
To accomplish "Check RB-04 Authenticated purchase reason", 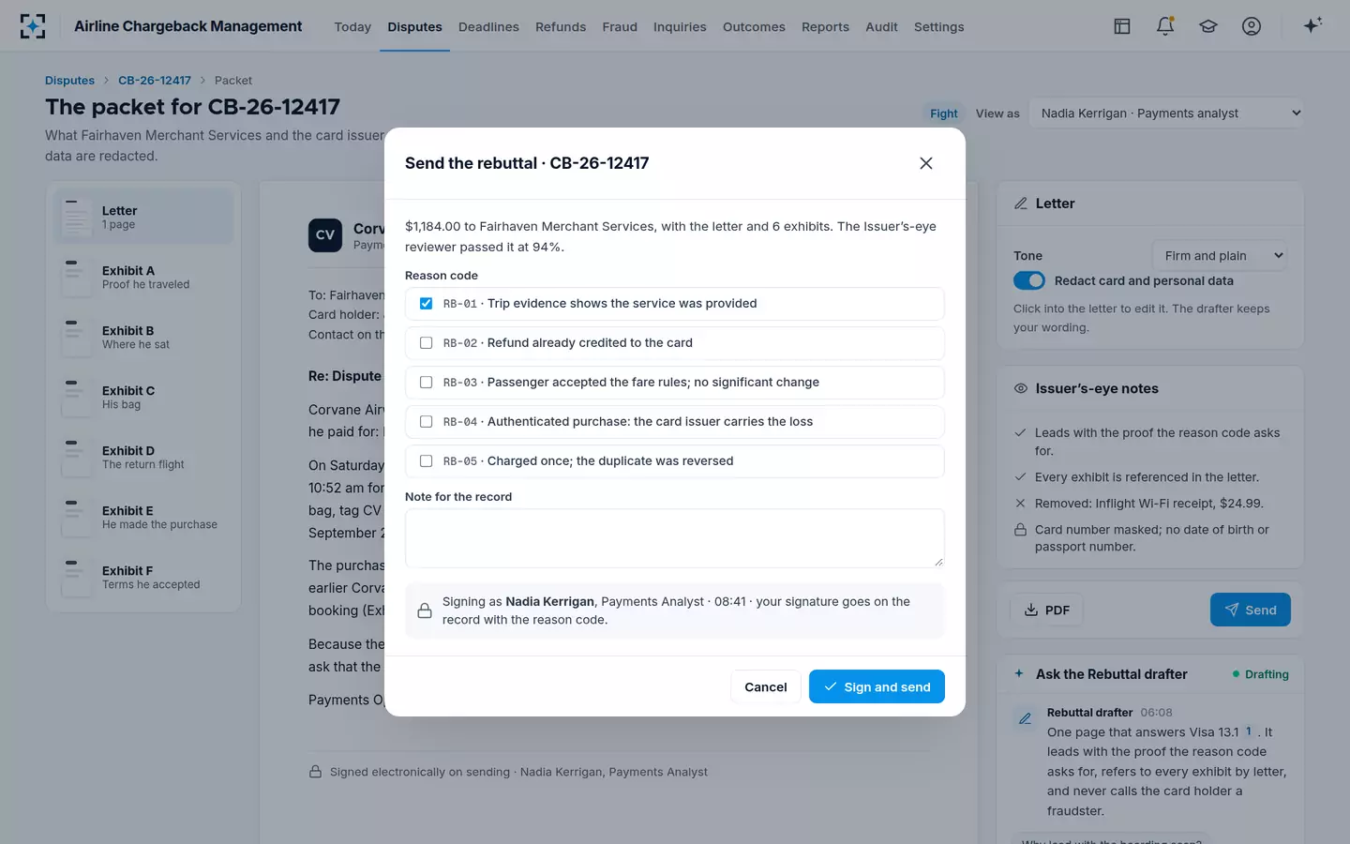I will 427,422.
